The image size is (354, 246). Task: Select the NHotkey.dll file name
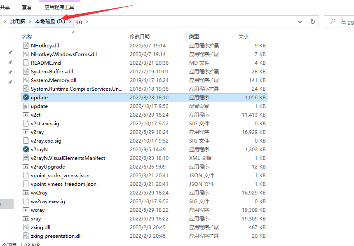click(45, 46)
